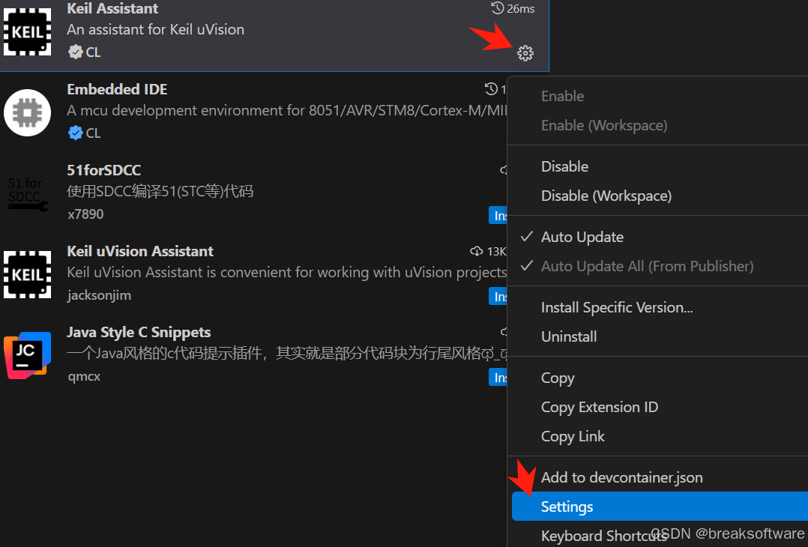Screen dimensions: 808x547
Task: Click the 26ms activation time text
Action: pyautogui.click(x=520, y=9)
